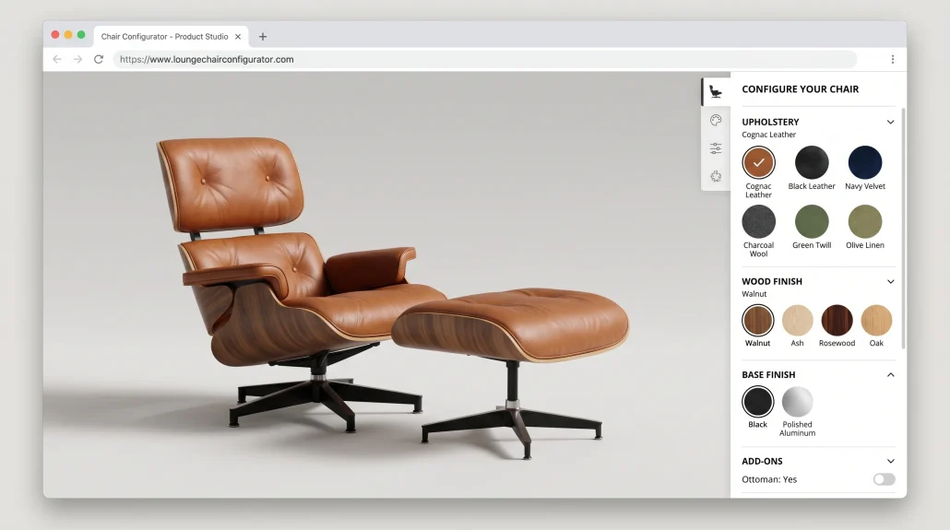The image size is (950, 530).
Task: Open the puzzle piece add-ons sidebar tab
Action: pyautogui.click(x=716, y=176)
